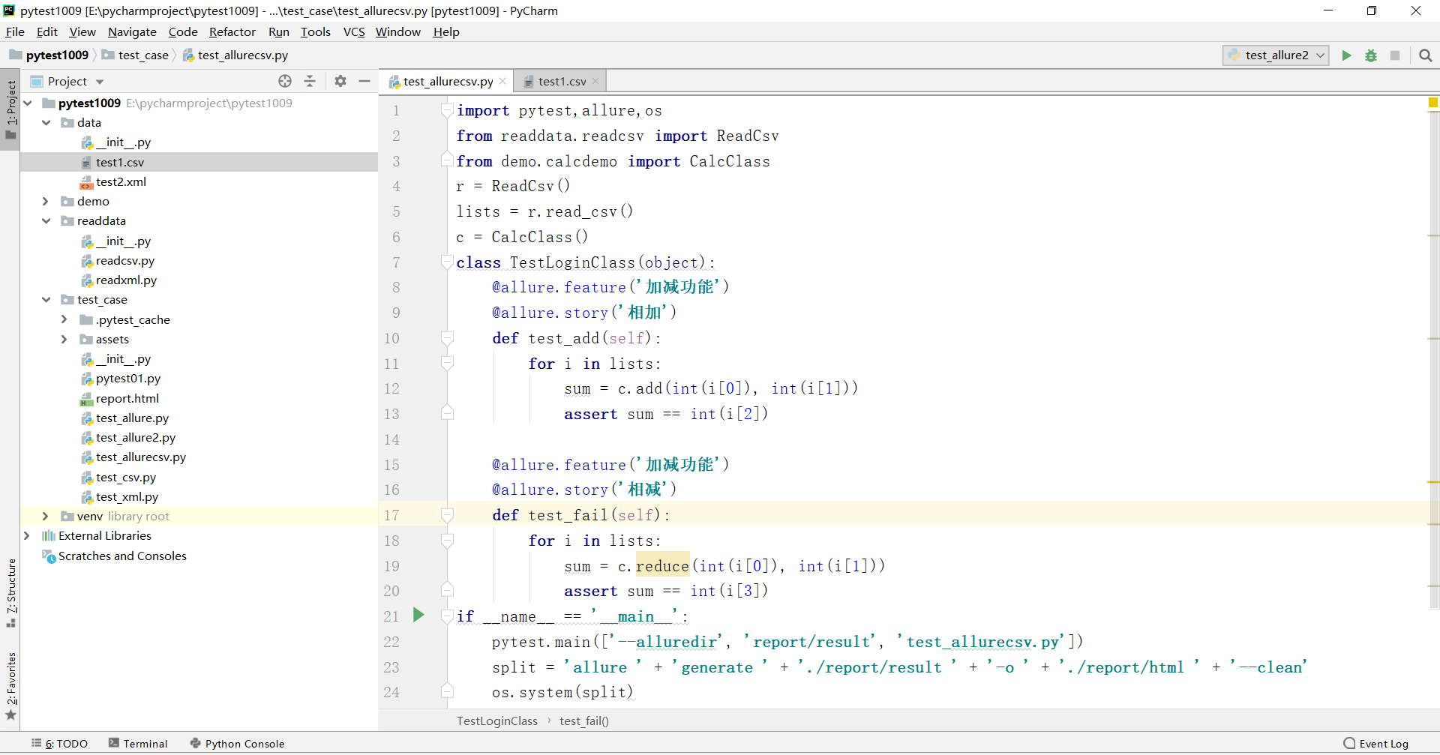Open Project panel options gear
Viewport: 1440px width, 755px height.
(340, 81)
